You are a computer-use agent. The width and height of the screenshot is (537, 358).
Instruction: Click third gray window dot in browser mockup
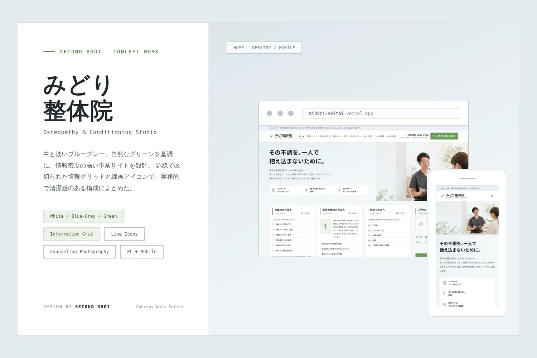coord(291,113)
